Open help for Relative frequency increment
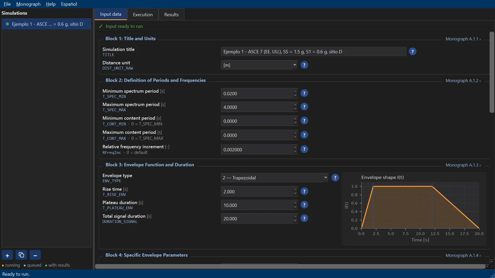This screenshot has height=278, width=495. [x=304, y=149]
